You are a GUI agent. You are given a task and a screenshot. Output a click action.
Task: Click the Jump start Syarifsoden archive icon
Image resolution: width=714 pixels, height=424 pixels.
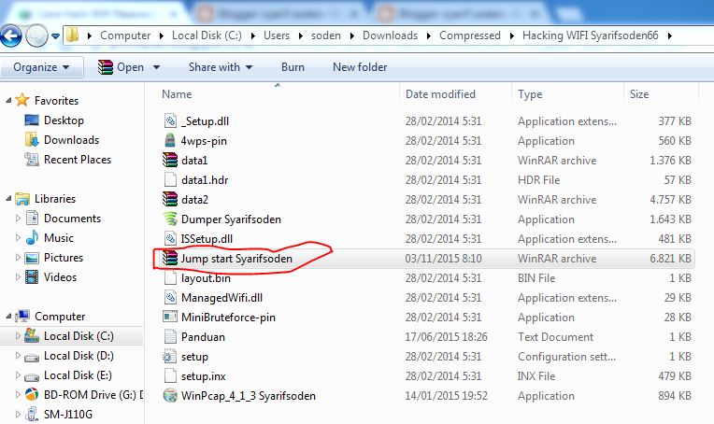pos(170,258)
